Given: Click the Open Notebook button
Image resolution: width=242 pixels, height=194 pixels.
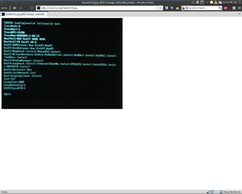Looking at the screenshot, I should click(230, 192).
